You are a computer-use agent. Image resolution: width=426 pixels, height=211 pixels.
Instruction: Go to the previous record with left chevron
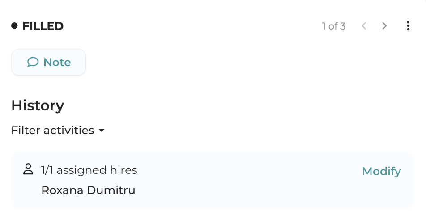click(364, 26)
